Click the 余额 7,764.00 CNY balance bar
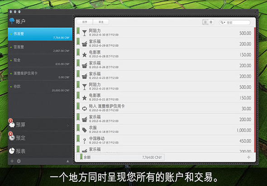267x186 pixels. [x=120, y=157]
